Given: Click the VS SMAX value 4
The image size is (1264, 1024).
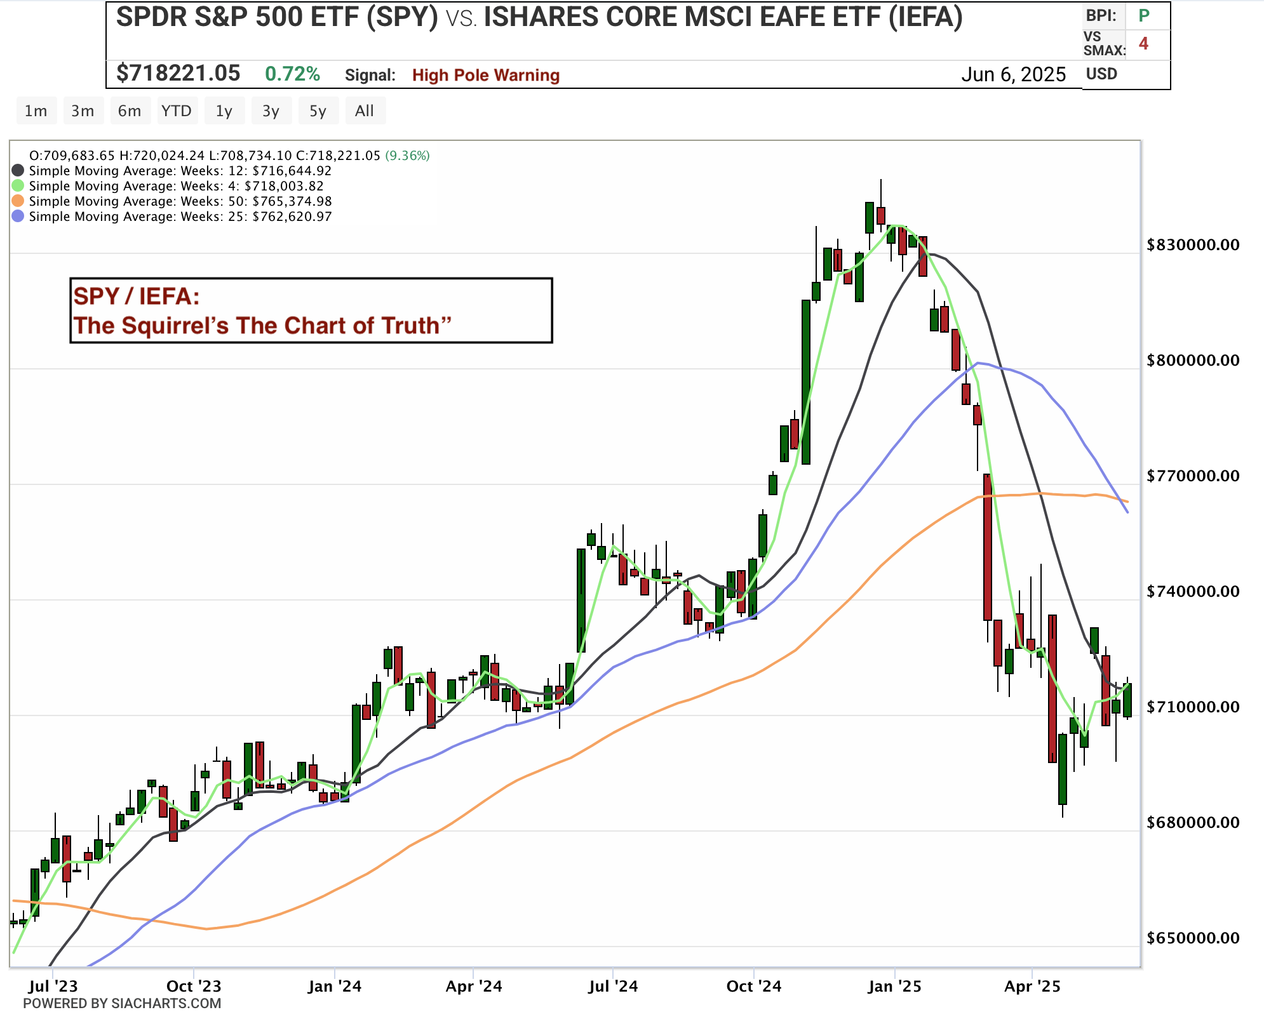Looking at the screenshot, I should (x=1143, y=44).
